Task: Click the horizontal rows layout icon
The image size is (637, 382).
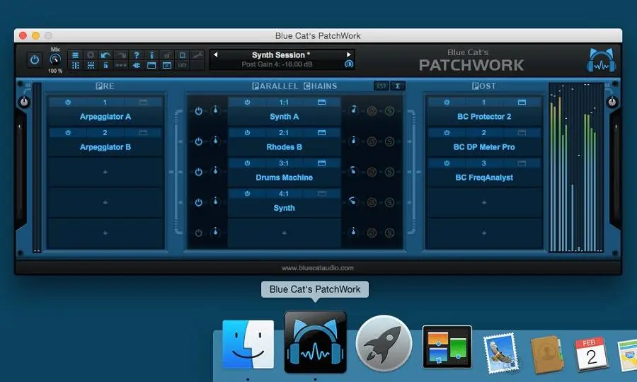Action: [91, 65]
